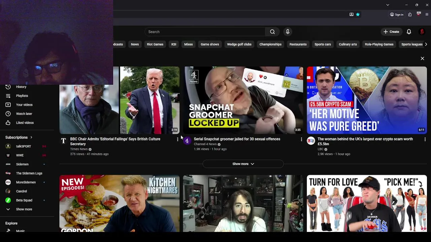This screenshot has height=242, width=431.
Task: Click into YouTube search field
Action: click(x=205, y=32)
